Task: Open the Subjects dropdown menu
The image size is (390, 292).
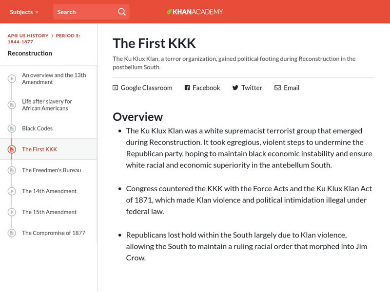Action: 24,12
